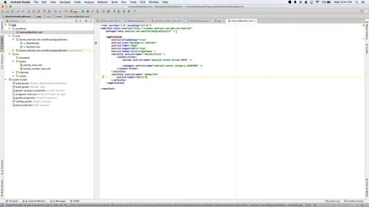Open the Messages tool window
Viewport: 369px width, 207px height.
pyautogui.click(x=58, y=201)
